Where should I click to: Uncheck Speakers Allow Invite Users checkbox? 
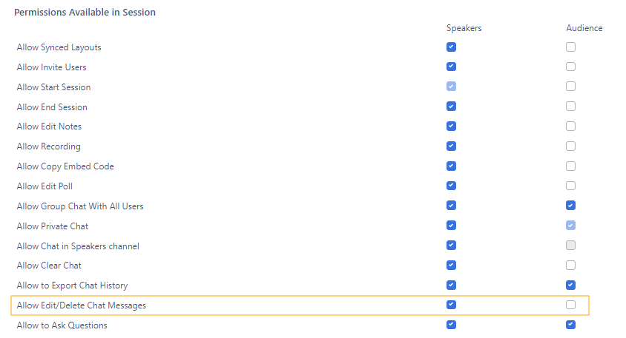(451, 67)
